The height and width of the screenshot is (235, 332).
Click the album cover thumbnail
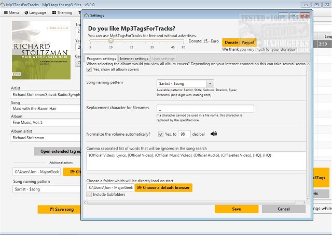(41, 50)
